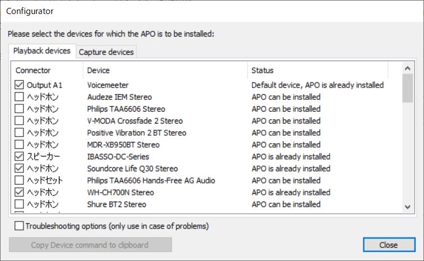Select Positive Vibration 2 BT Stereo checkbox
Screen dimensions: 424x261
point(19,133)
